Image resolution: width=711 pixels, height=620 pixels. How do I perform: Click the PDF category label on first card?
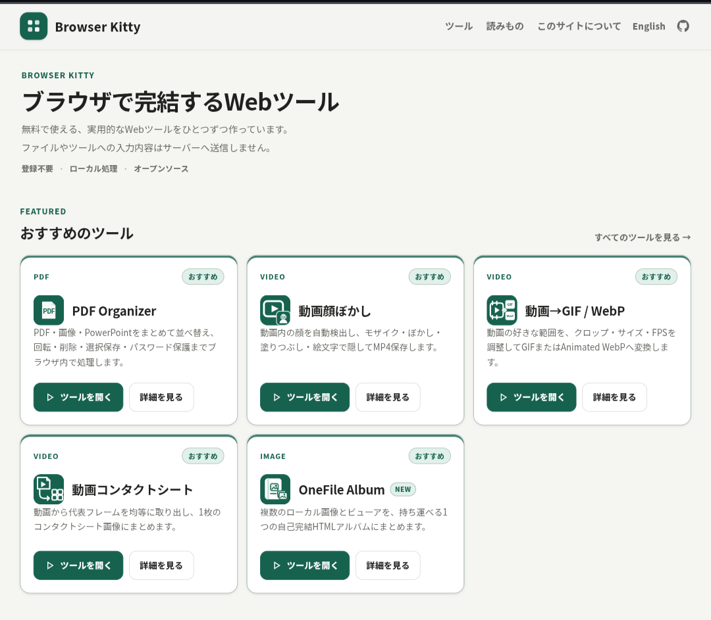(x=41, y=277)
